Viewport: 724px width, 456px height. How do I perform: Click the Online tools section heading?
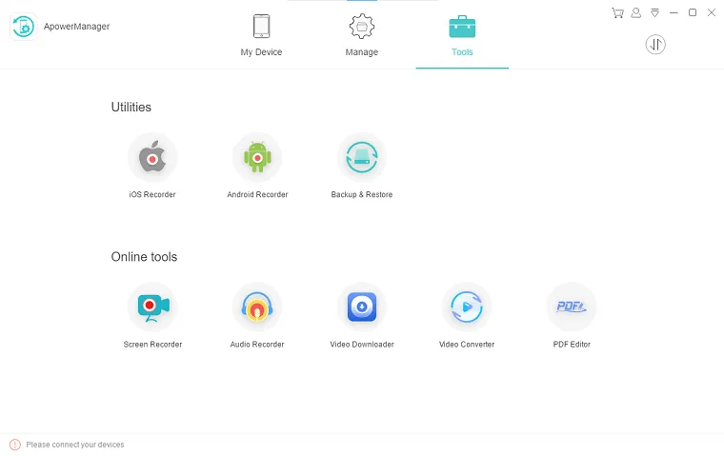pyautogui.click(x=144, y=257)
